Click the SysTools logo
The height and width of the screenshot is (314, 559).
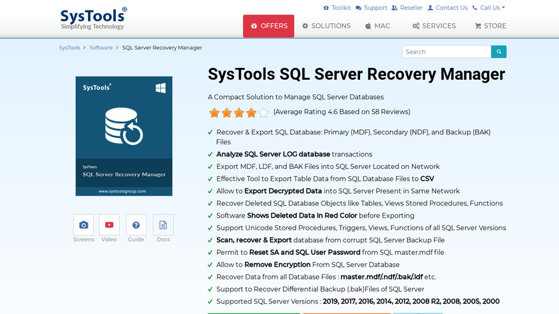click(93, 18)
